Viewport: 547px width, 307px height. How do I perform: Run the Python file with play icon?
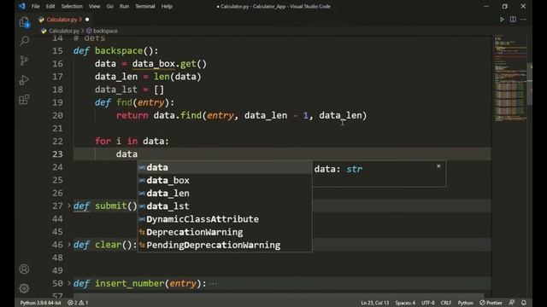502,20
